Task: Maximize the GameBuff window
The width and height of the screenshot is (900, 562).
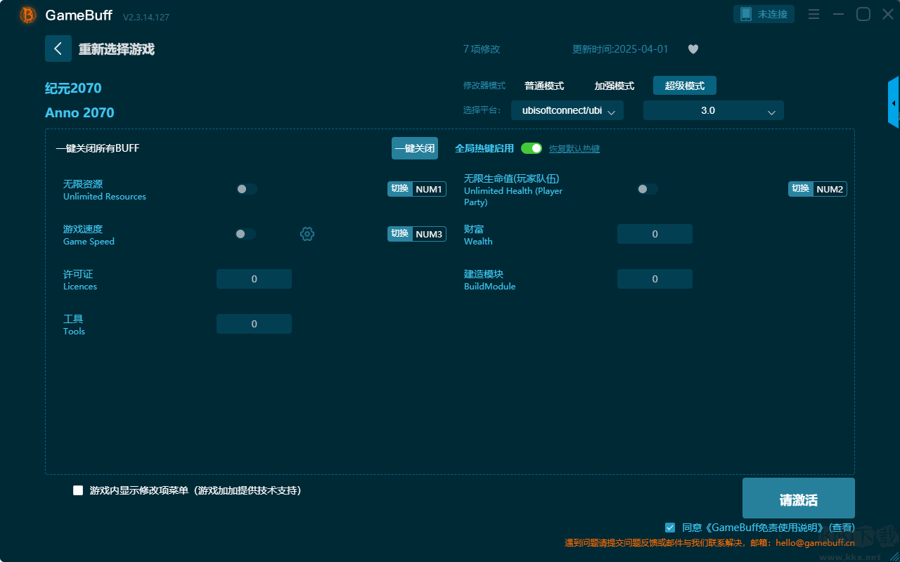Action: click(863, 14)
